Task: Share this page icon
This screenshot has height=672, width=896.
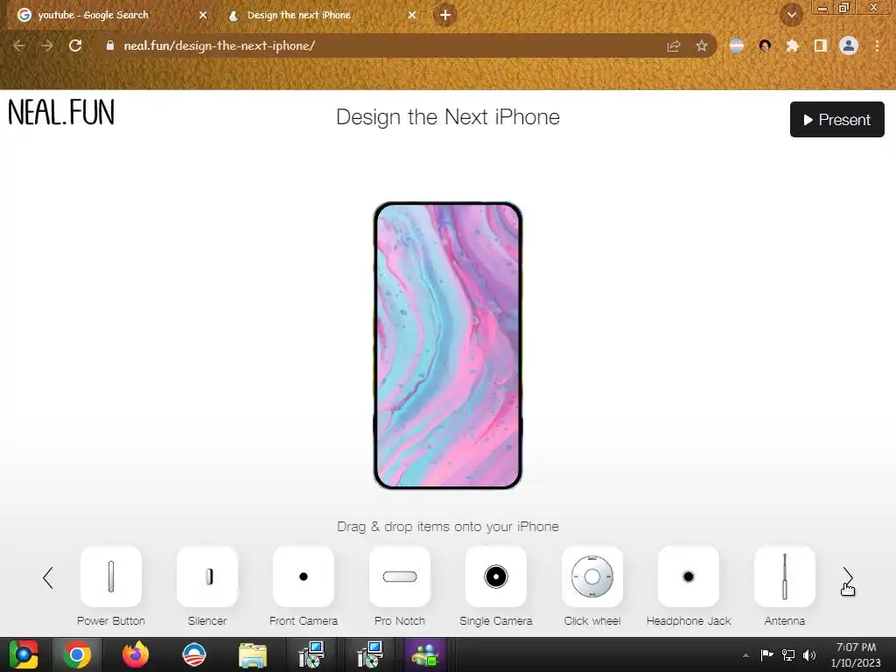Action: [674, 46]
